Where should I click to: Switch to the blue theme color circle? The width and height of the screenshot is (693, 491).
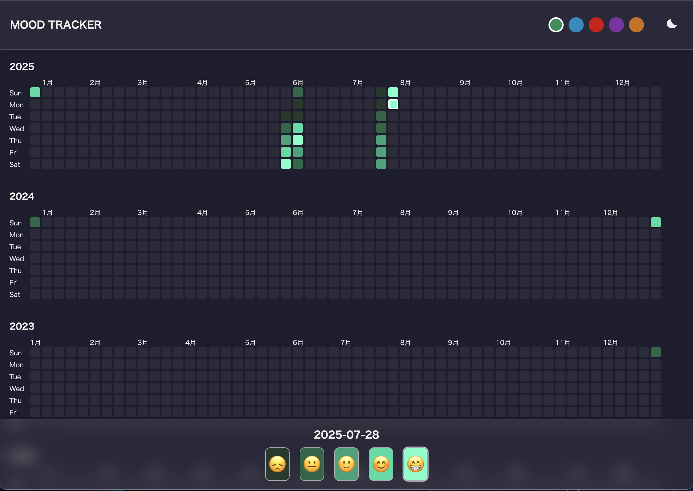tap(576, 25)
